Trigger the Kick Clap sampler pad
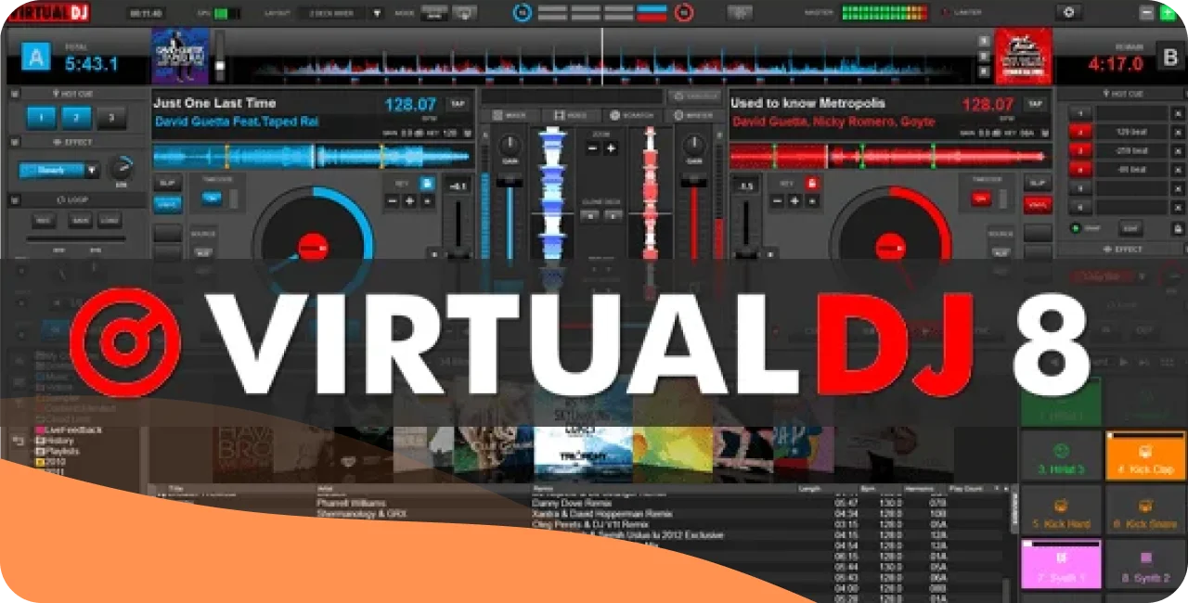 point(1143,455)
